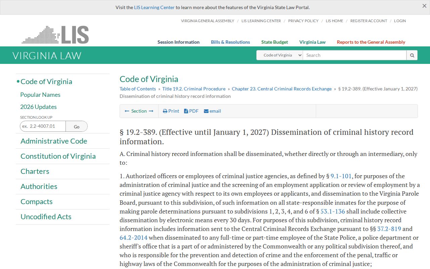Click Chapter 23. Central Criminal Records Exchange breadcrumb

282,89
